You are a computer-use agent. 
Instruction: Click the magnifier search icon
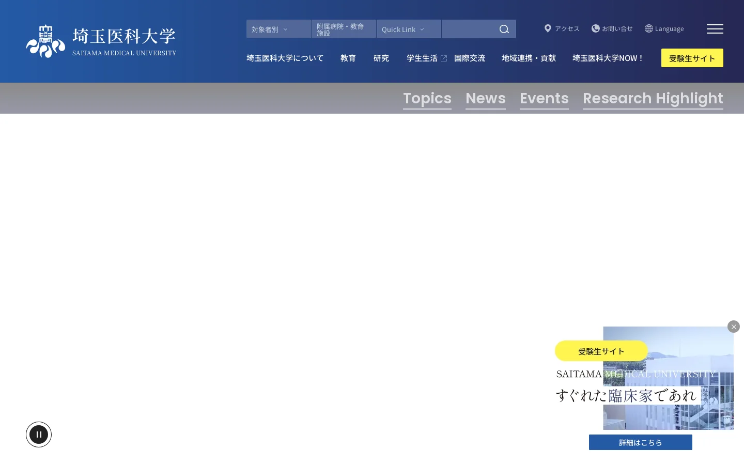(x=504, y=29)
